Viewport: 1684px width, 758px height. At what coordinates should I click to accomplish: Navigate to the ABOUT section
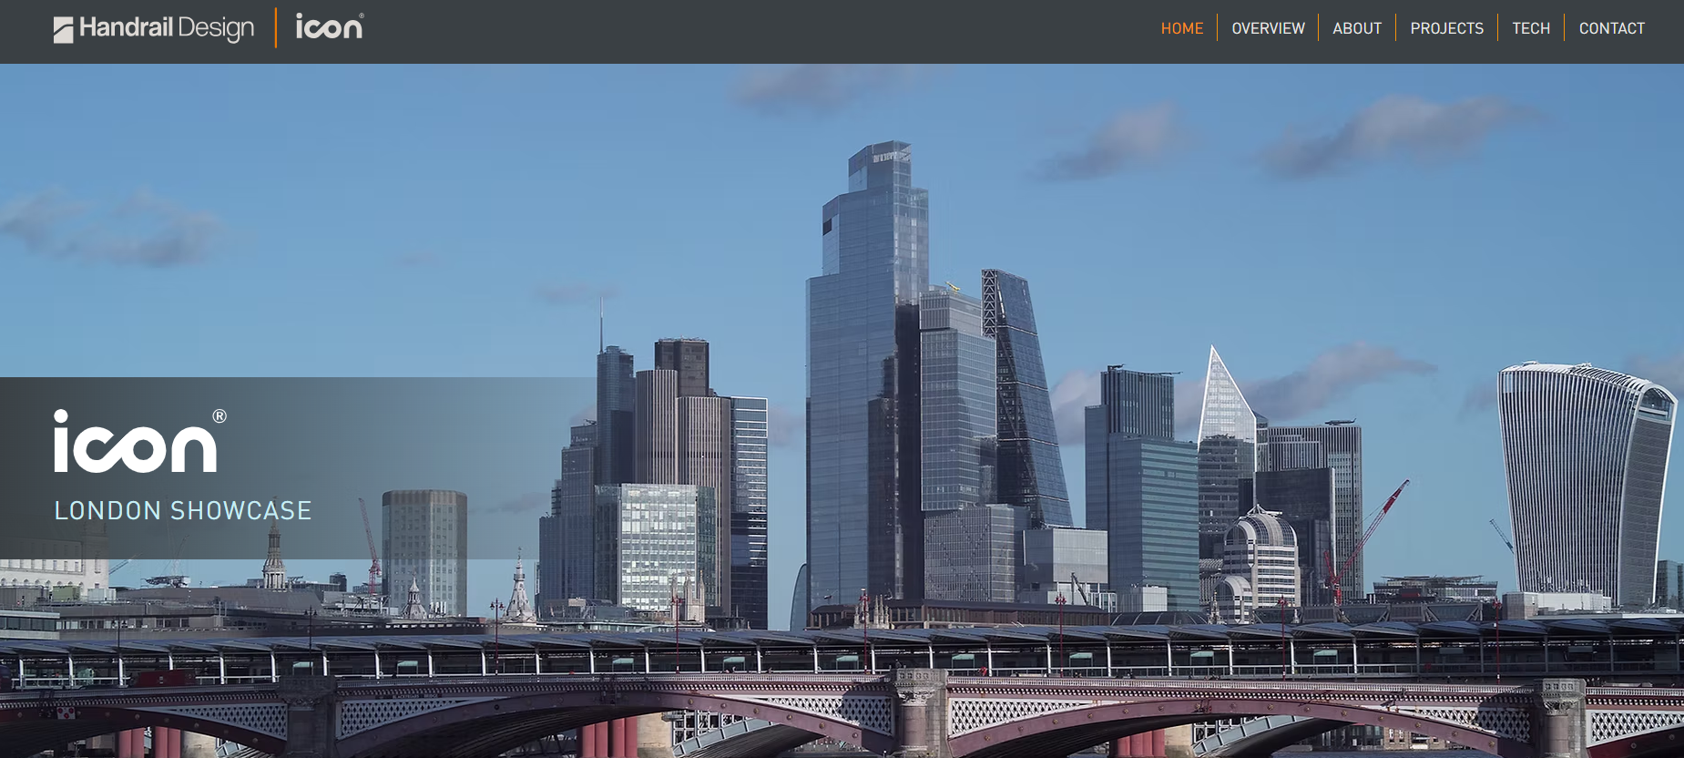1356,28
